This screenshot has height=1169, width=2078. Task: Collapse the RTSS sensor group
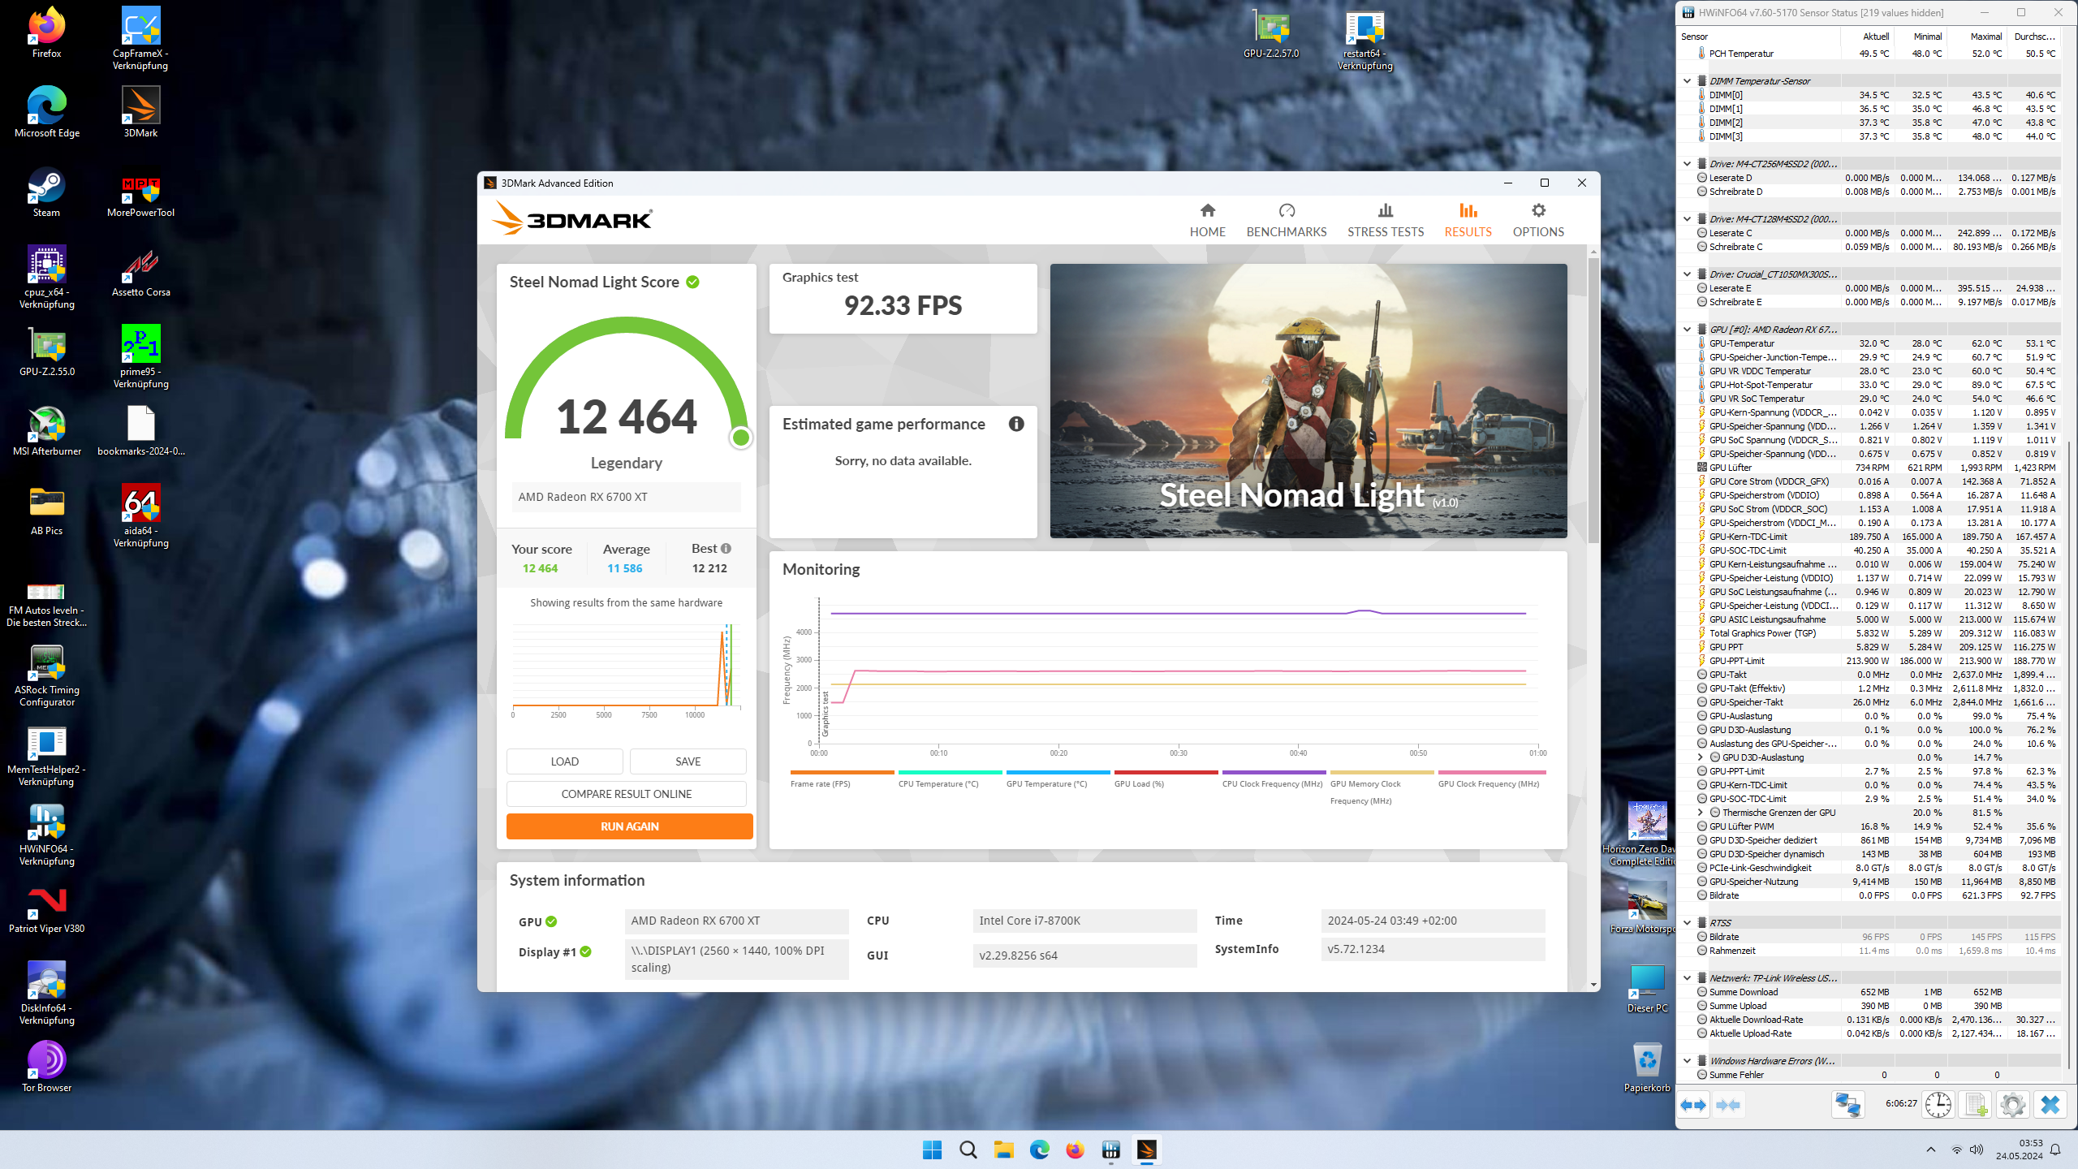(1687, 923)
